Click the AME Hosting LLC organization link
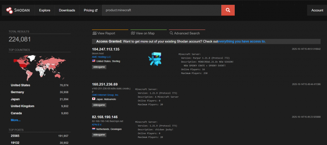Screen dimensions: 327x145 [101, 57]
